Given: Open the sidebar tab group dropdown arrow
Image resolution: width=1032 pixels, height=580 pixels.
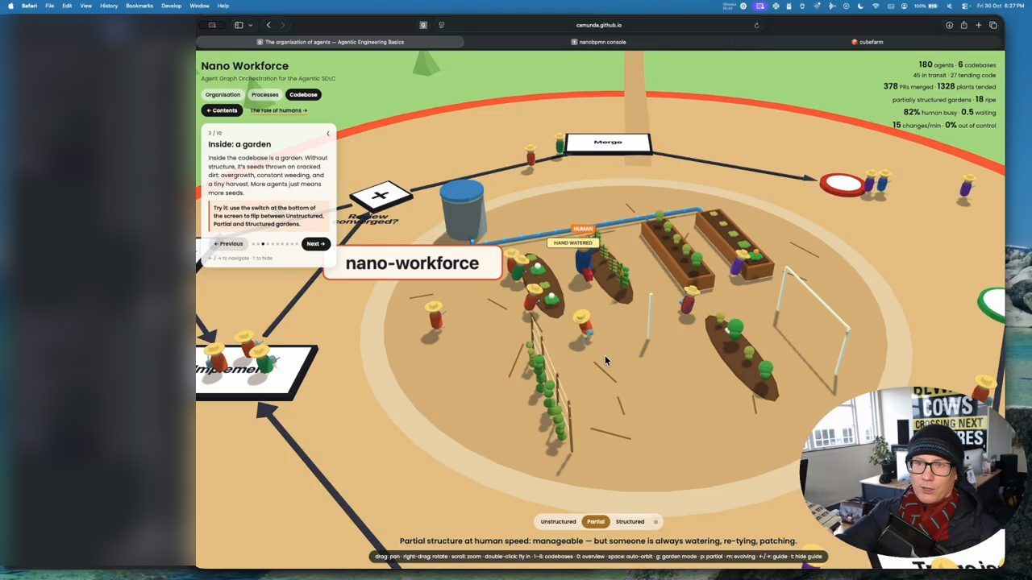Looking at the screenshot, I should pos(250,25).
